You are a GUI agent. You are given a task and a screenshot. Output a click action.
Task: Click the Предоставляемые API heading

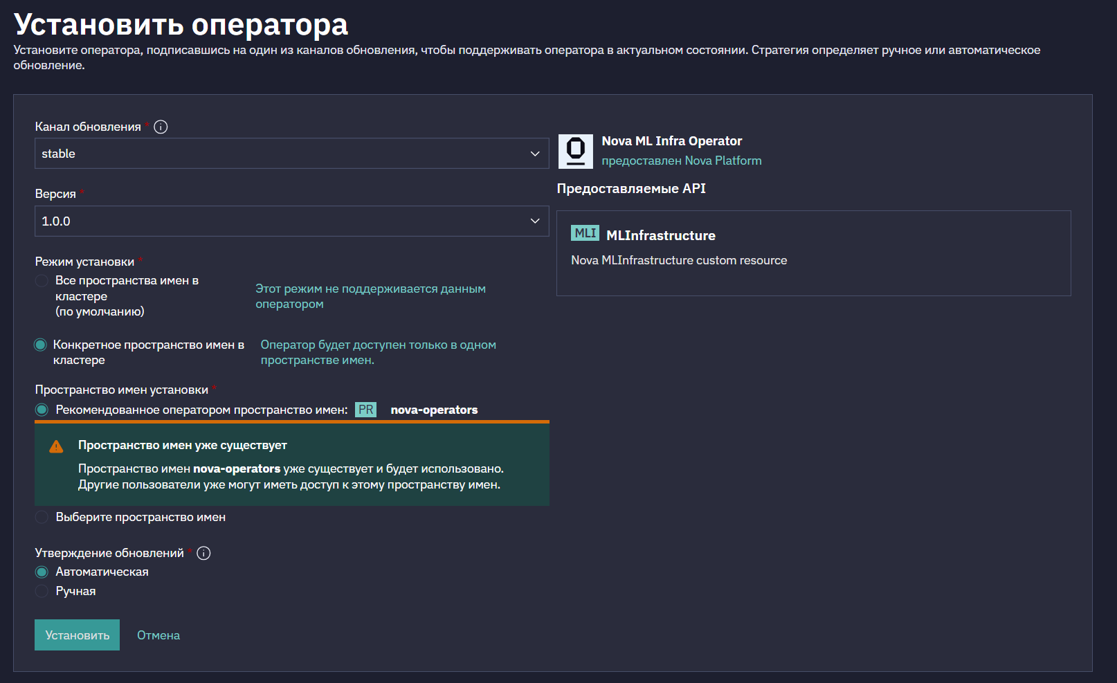[631, 188]
